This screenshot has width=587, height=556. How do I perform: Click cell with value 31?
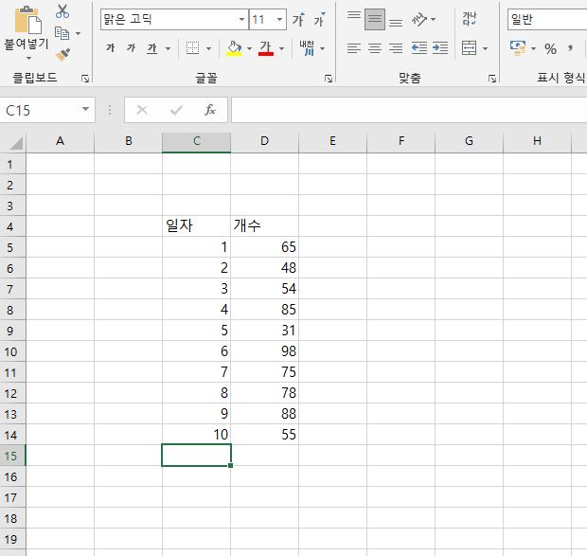[x=265, y=331]
